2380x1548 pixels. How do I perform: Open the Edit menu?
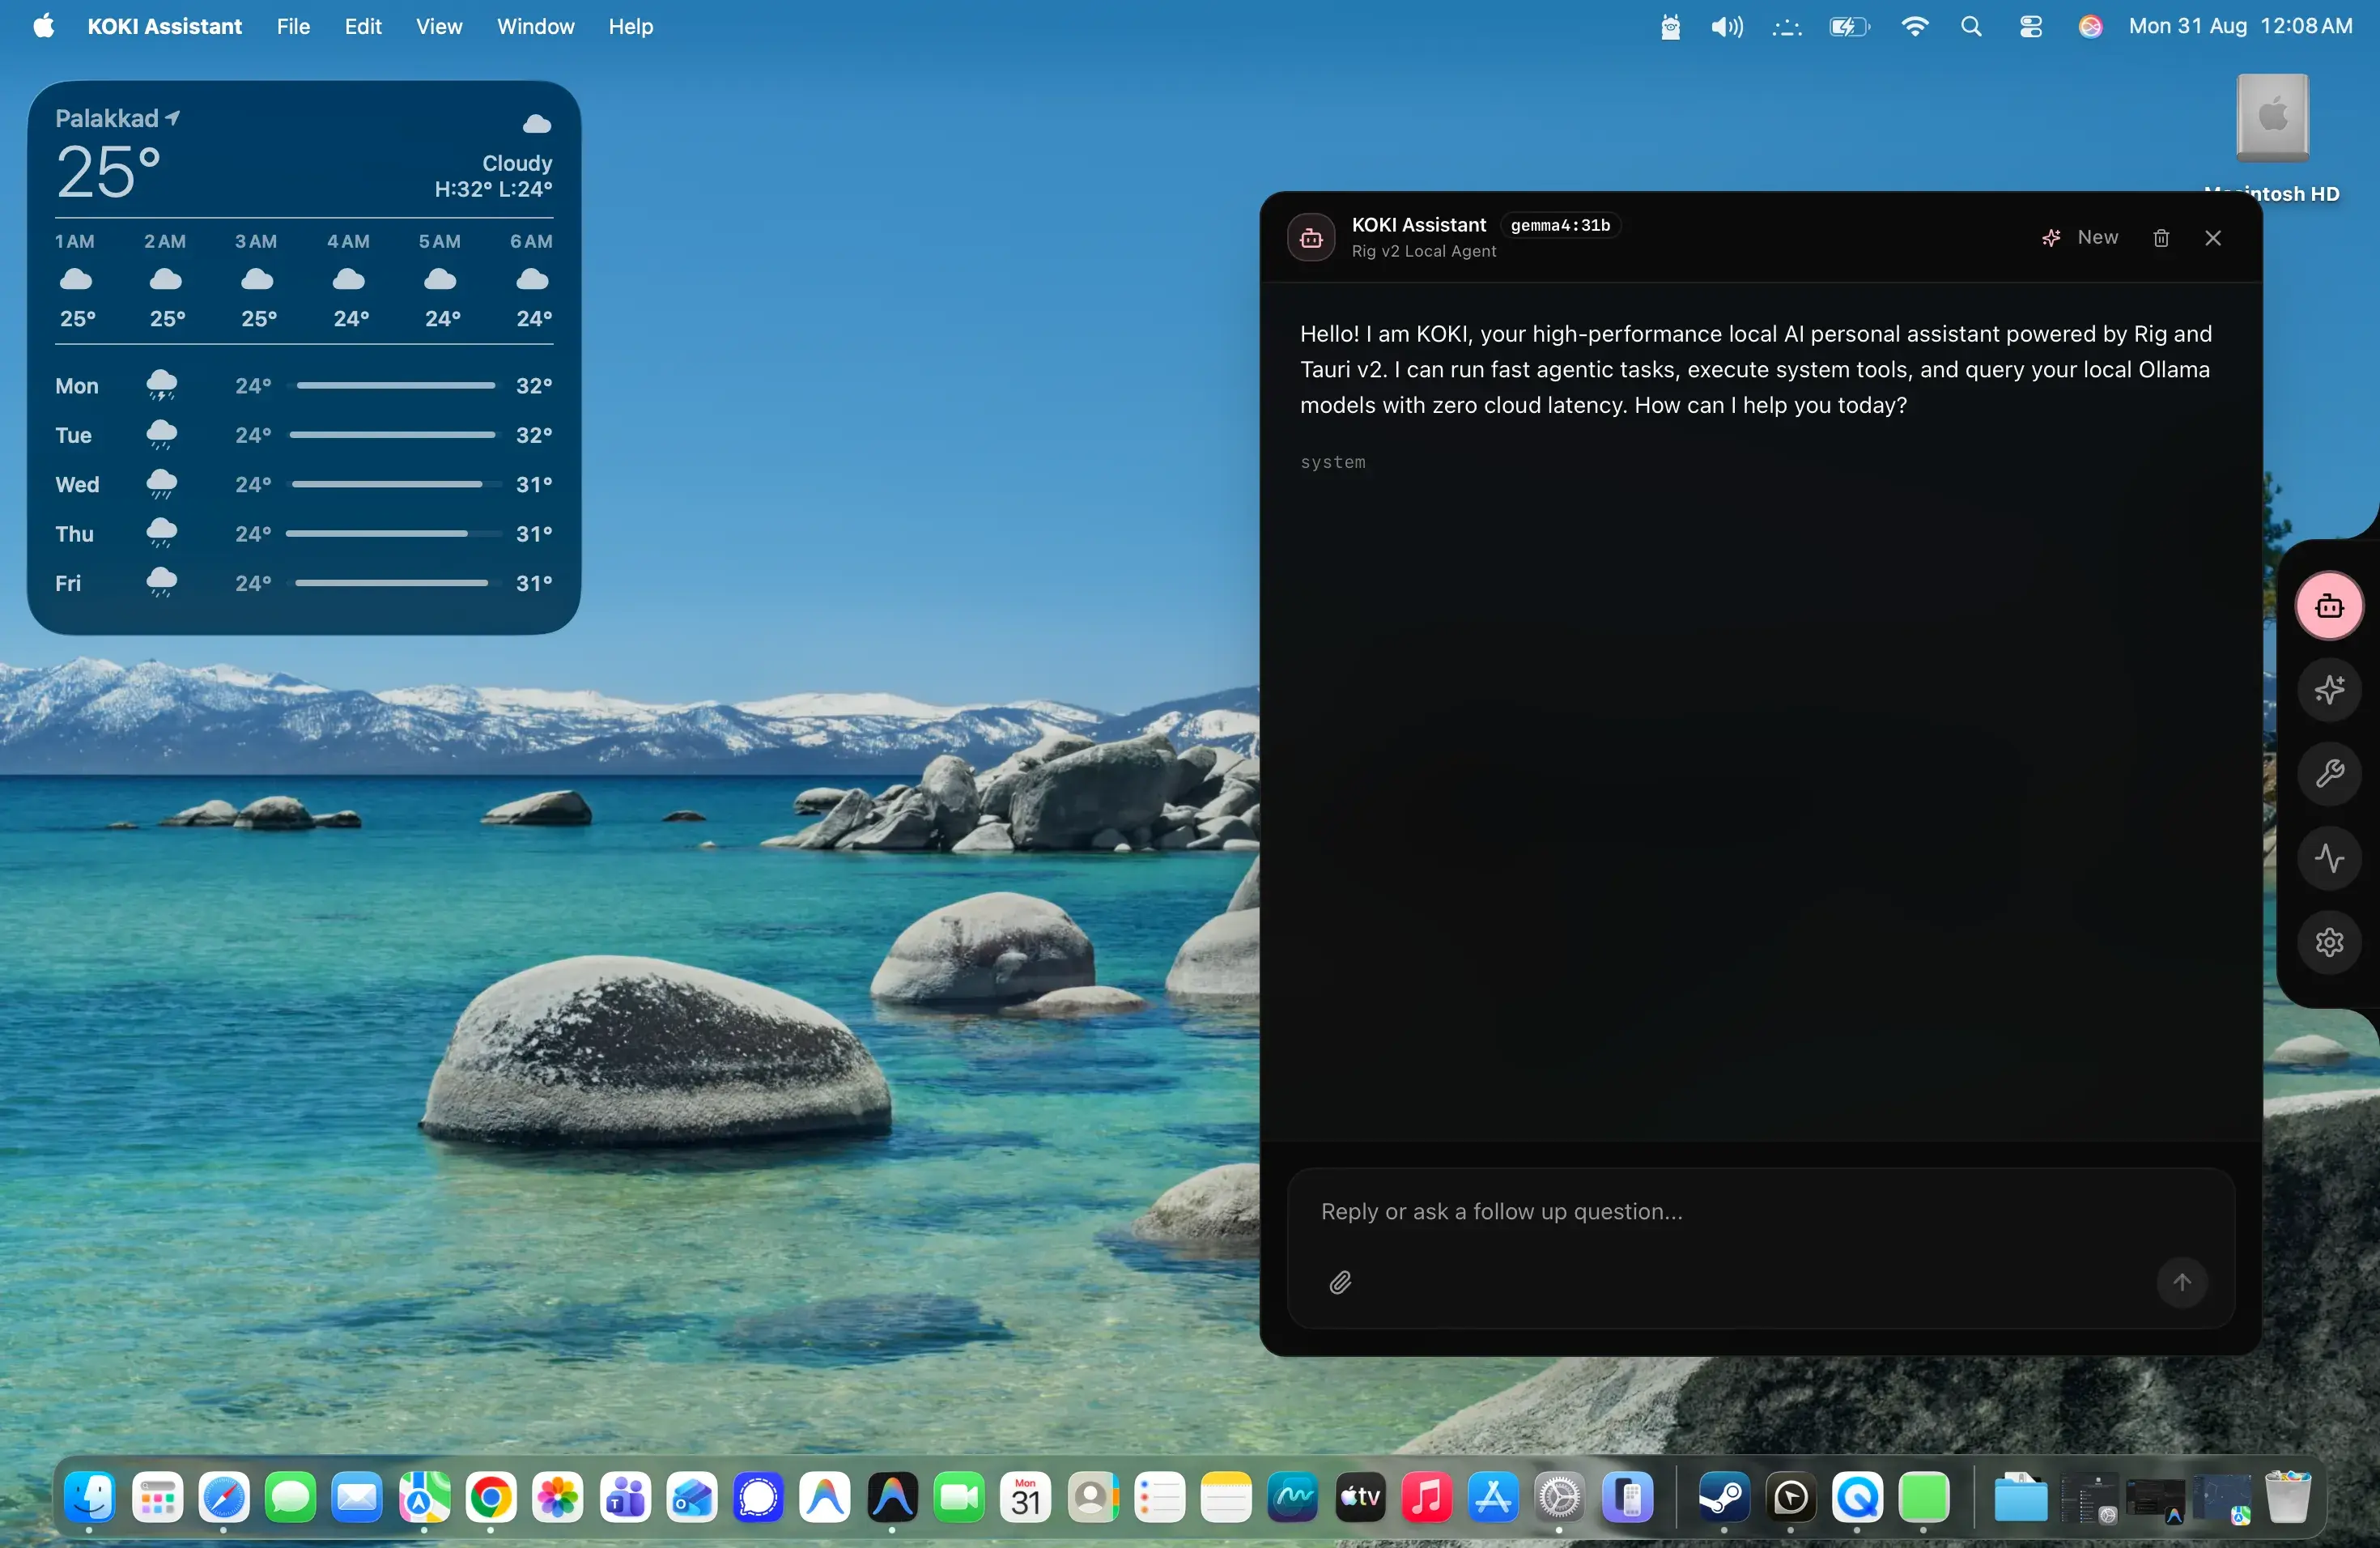[x=363, y=27]
